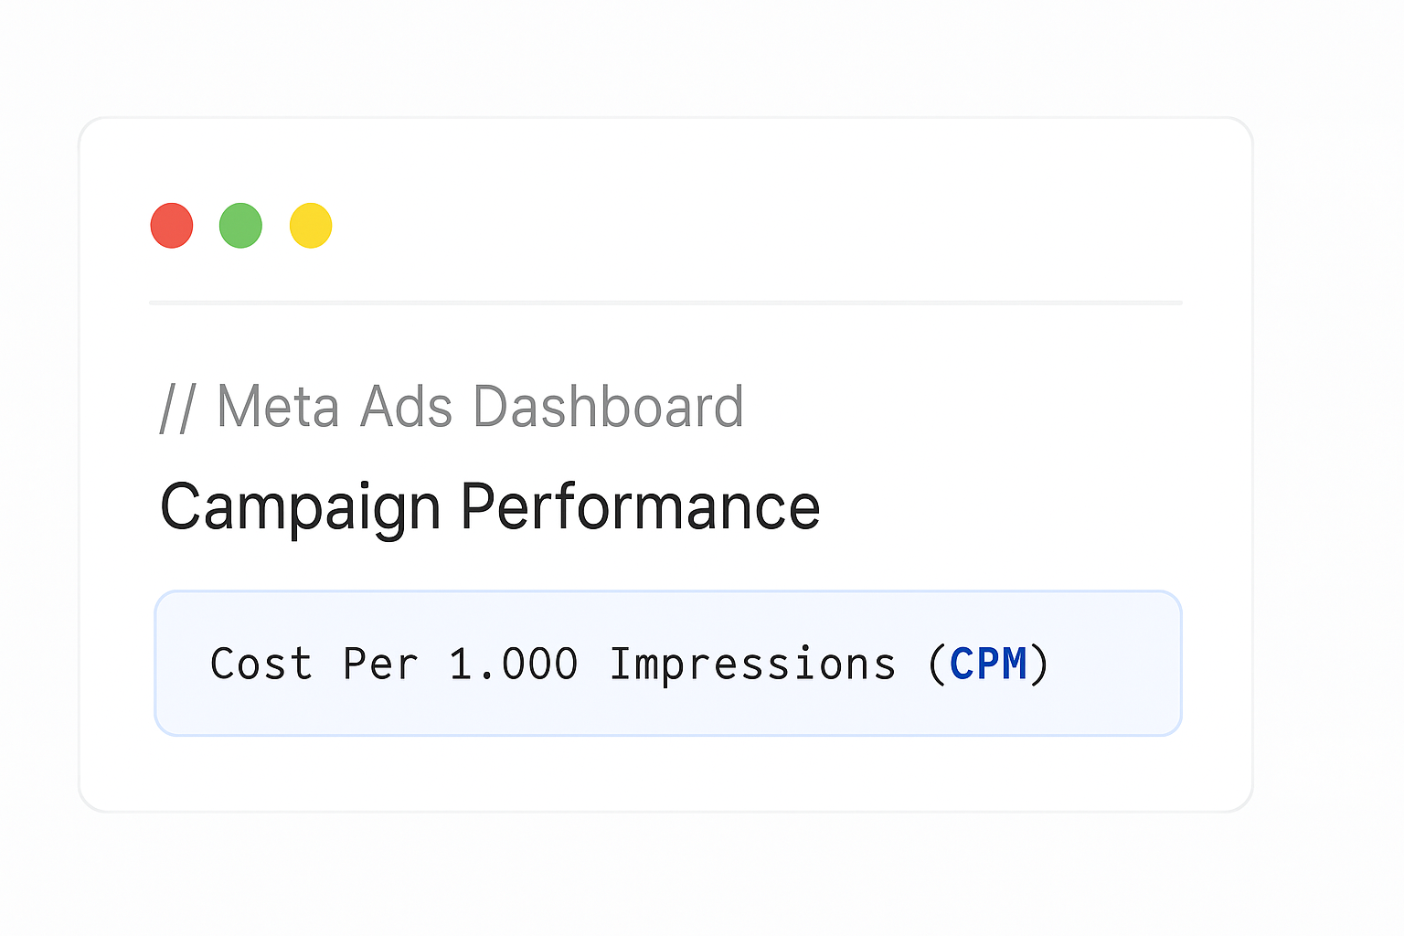Click the blue CPM abbreviation
The image size is (1404, 936).
[988, 664]
